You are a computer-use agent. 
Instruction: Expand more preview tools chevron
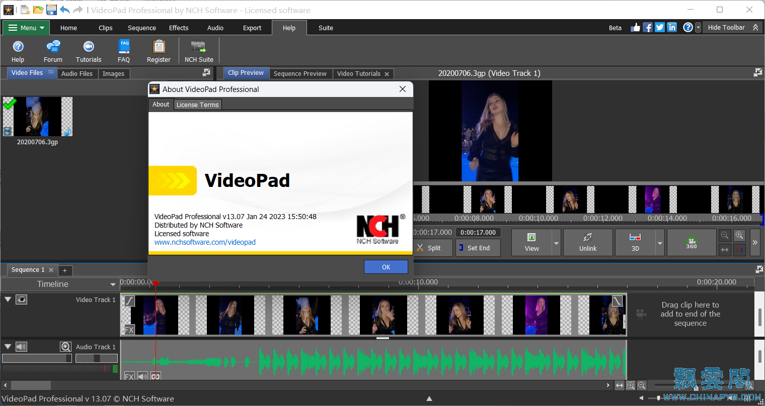pyautogui.click(x=755, y=242)
